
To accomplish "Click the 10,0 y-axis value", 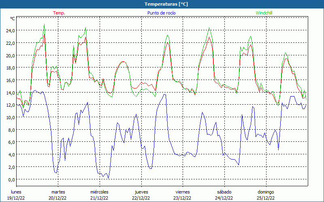I will point(11,117).
